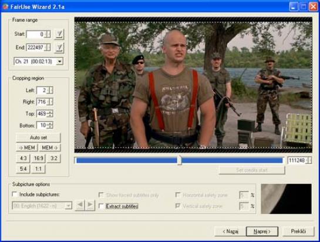Screen dimensions: 320x242
Task: Toggle Vertical safety zone checkbox
Action: [x=178, y=206]
